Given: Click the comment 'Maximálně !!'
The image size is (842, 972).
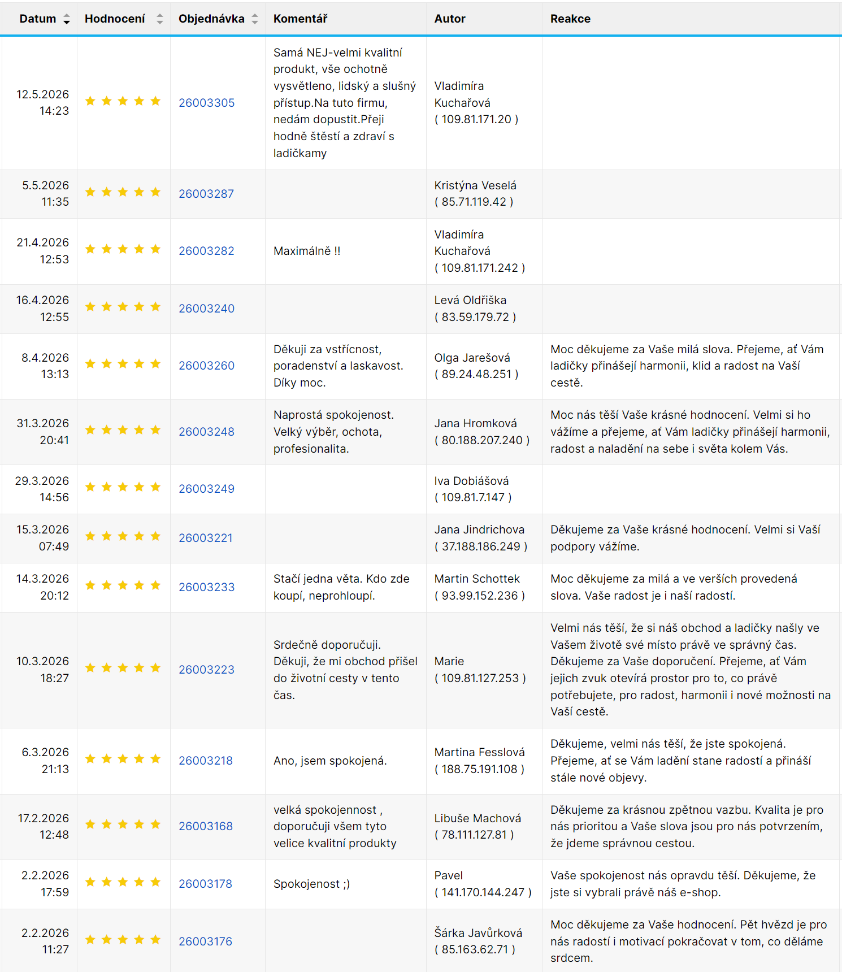Looking at the screenshot, I should [307, 251].
